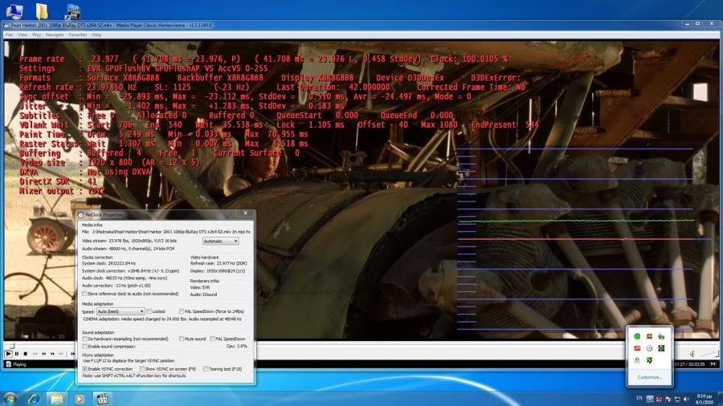Viewport: 723px width, 406px height.
Task: Open the View menu
Action: pyautogui.click(x=22, y=35)
